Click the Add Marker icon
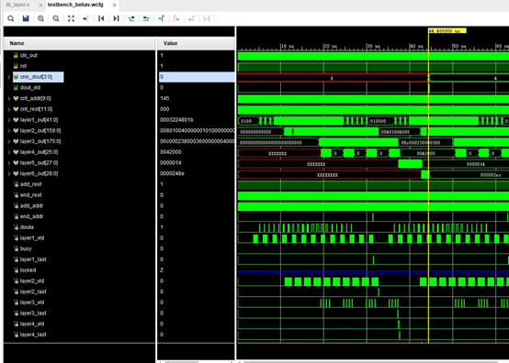The width and height of the screenshot is (509, 363). [x=162, y=18]
